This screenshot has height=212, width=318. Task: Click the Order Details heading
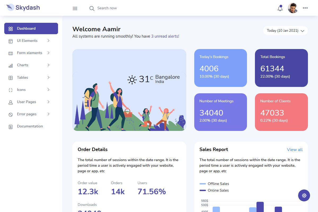92,149
